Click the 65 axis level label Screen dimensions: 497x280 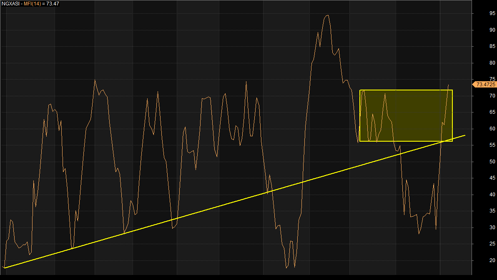tap(492, 112)
